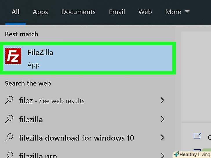The width and height of the screenshot is (211, 158).
Task: Show Email search results tab
Action: (x=117, y=12)
